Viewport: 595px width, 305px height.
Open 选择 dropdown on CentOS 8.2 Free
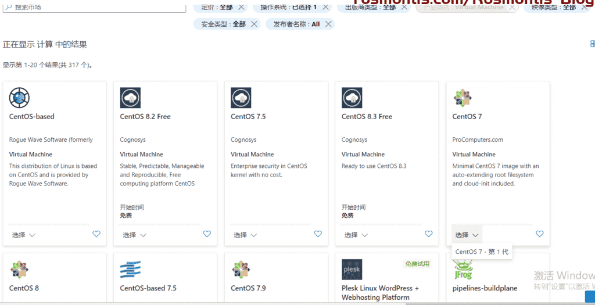[134, 235]
